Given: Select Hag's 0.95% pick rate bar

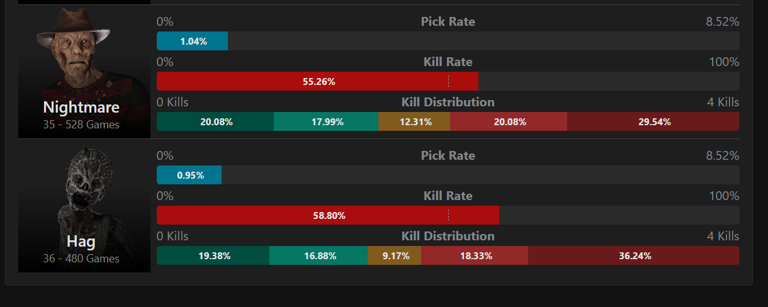Looking at the screenshot, I should tap(189, 175).
